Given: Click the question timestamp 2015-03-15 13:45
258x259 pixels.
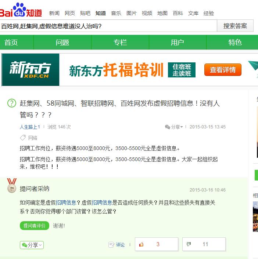Looking at the screenshot, I should (208, 127).
